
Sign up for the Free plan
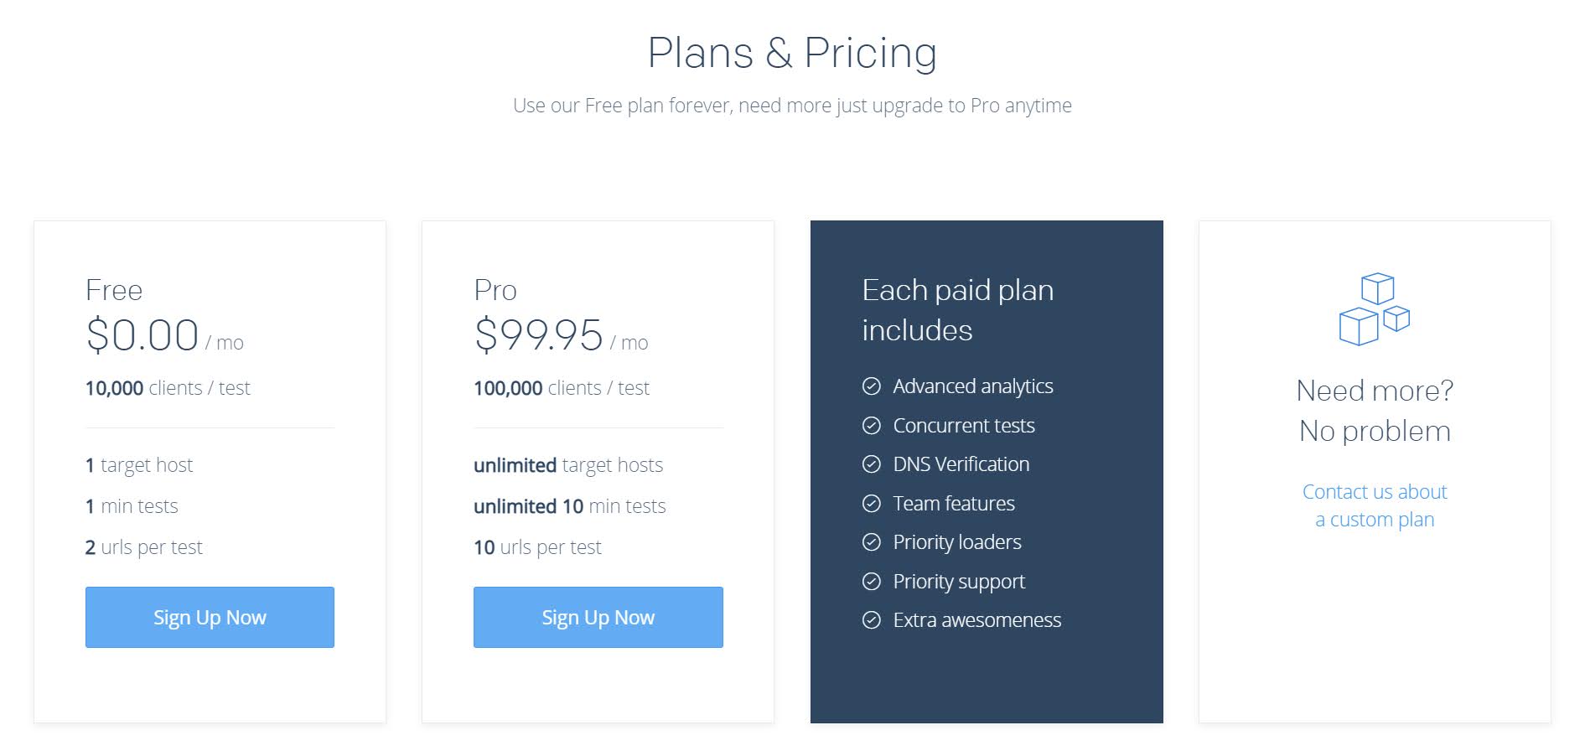pos(210,617)
